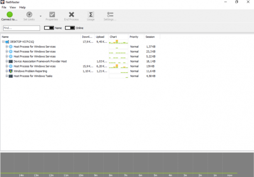Click 18,1 KB session value

pos(151,61)
